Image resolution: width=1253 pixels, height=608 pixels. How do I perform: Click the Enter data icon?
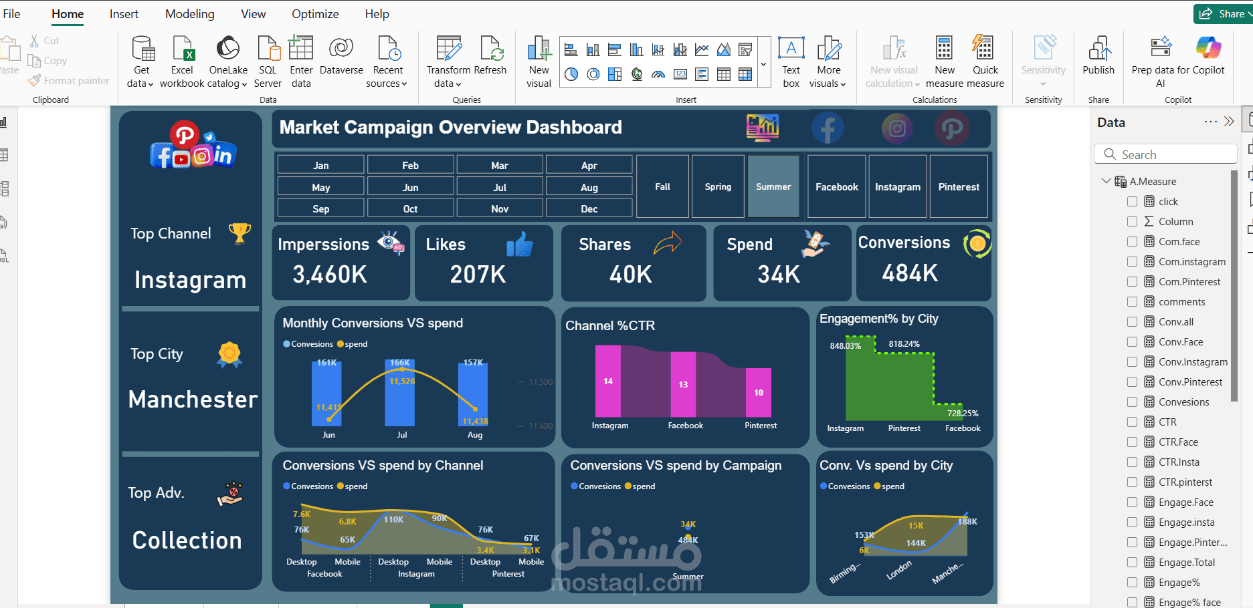[x=301, y=49]
